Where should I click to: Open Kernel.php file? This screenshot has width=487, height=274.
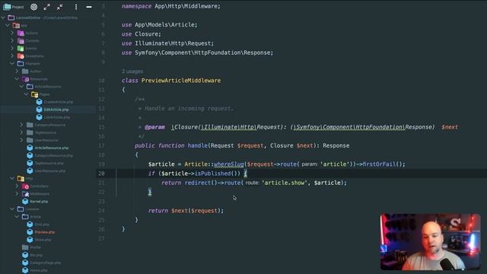[x=39, y=202]
